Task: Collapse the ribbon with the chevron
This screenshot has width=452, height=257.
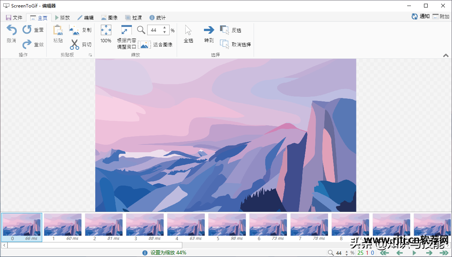Action: (446, 55)
